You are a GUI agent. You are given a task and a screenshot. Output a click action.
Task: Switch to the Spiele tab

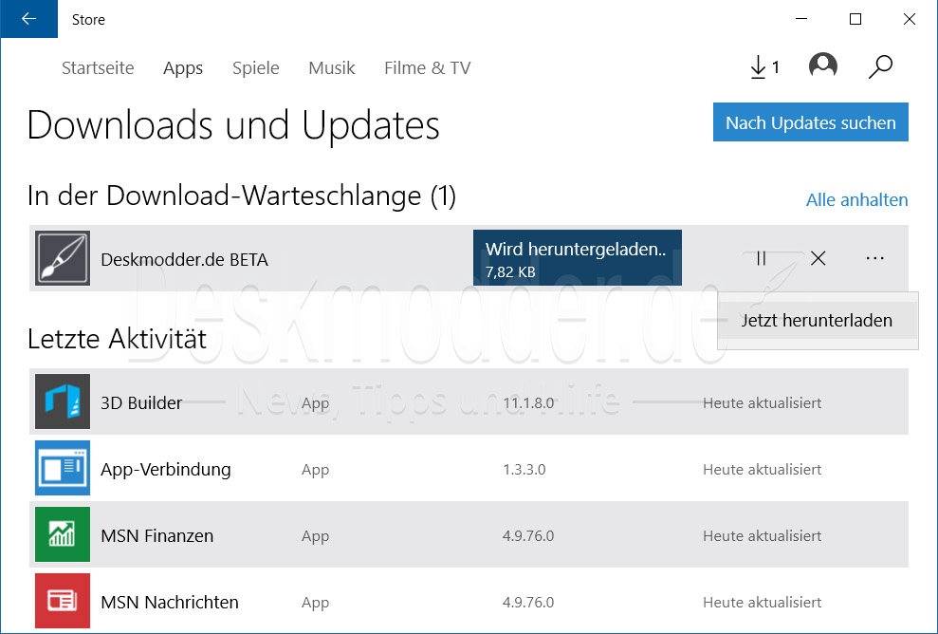tap(255, 68)
